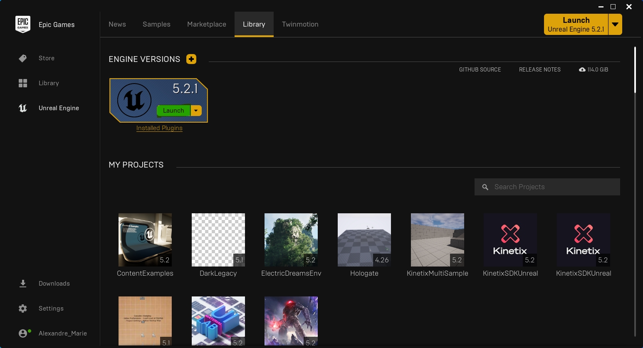The width and height of the screenshot is (643, 348).
Task: Launch engine 5.2.1 with green button
Action: pos(173,111)
